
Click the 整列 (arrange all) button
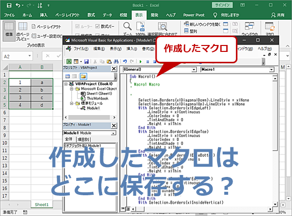pos(190,31)
